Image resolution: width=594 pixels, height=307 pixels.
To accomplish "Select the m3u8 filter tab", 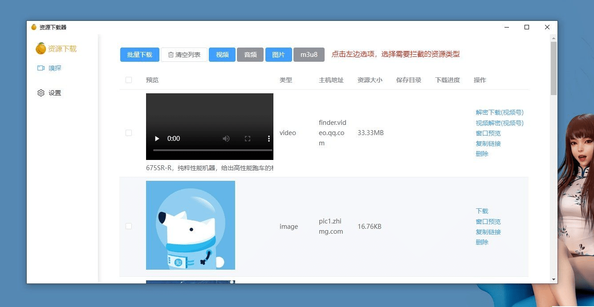I will (x=309, y=54).
